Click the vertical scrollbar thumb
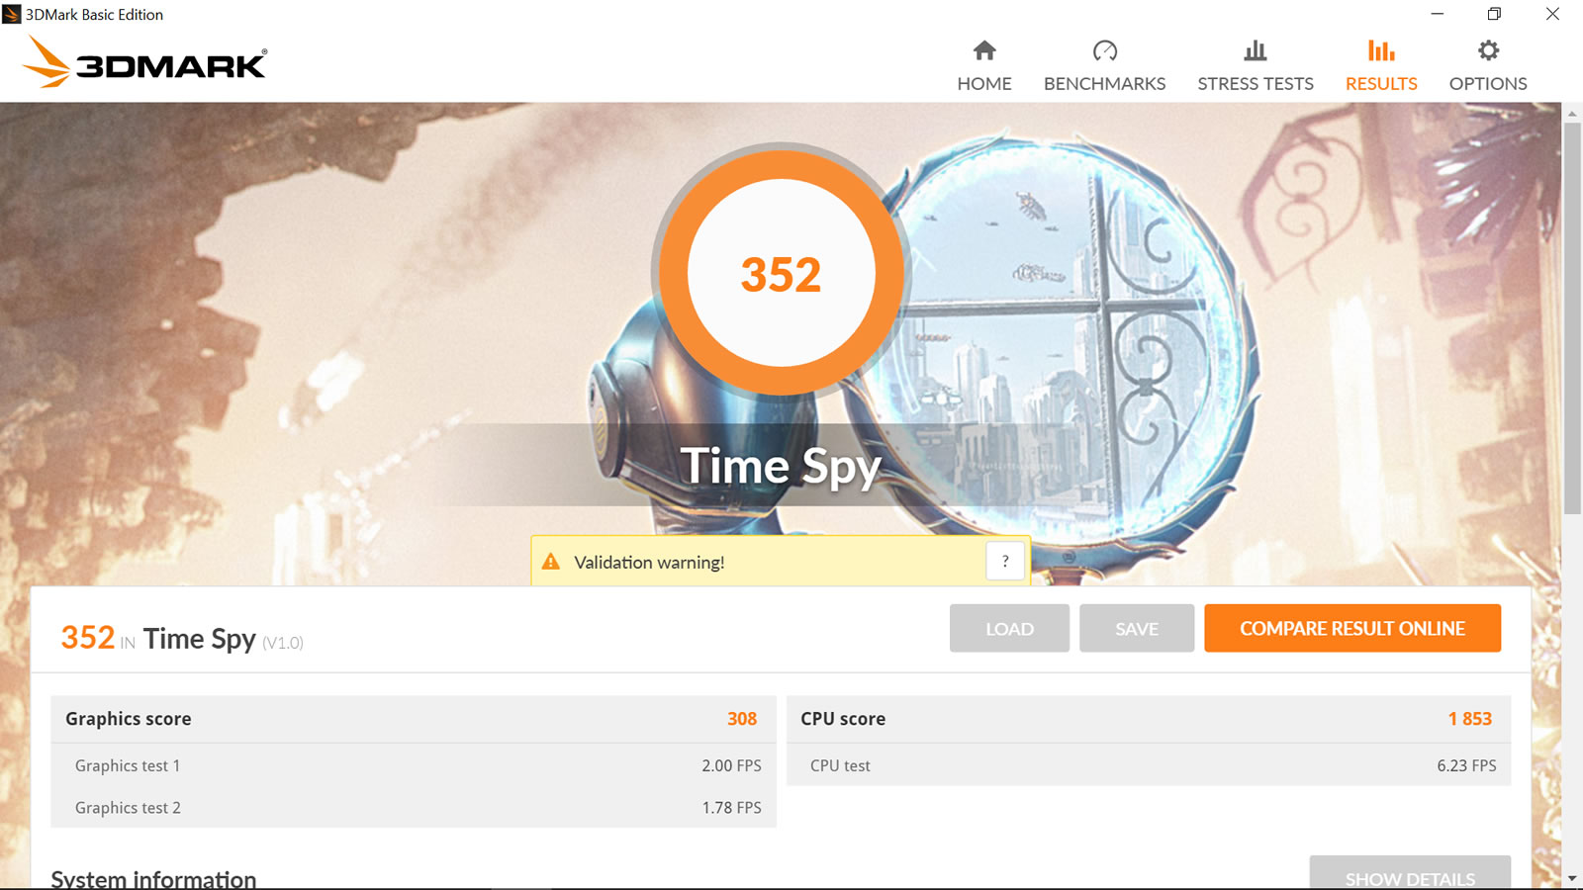The image size is (1583, 890). (1572, 318)
